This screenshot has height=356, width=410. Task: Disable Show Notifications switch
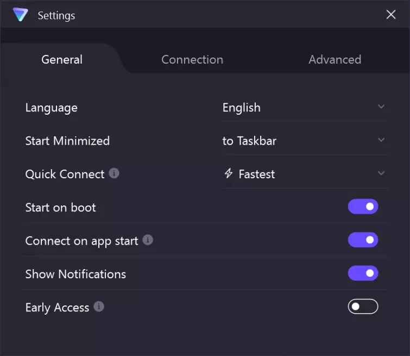[363, 273]
